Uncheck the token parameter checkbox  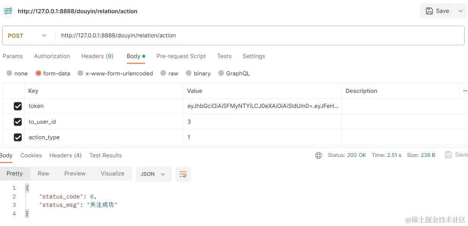click(x=18, y=106)
